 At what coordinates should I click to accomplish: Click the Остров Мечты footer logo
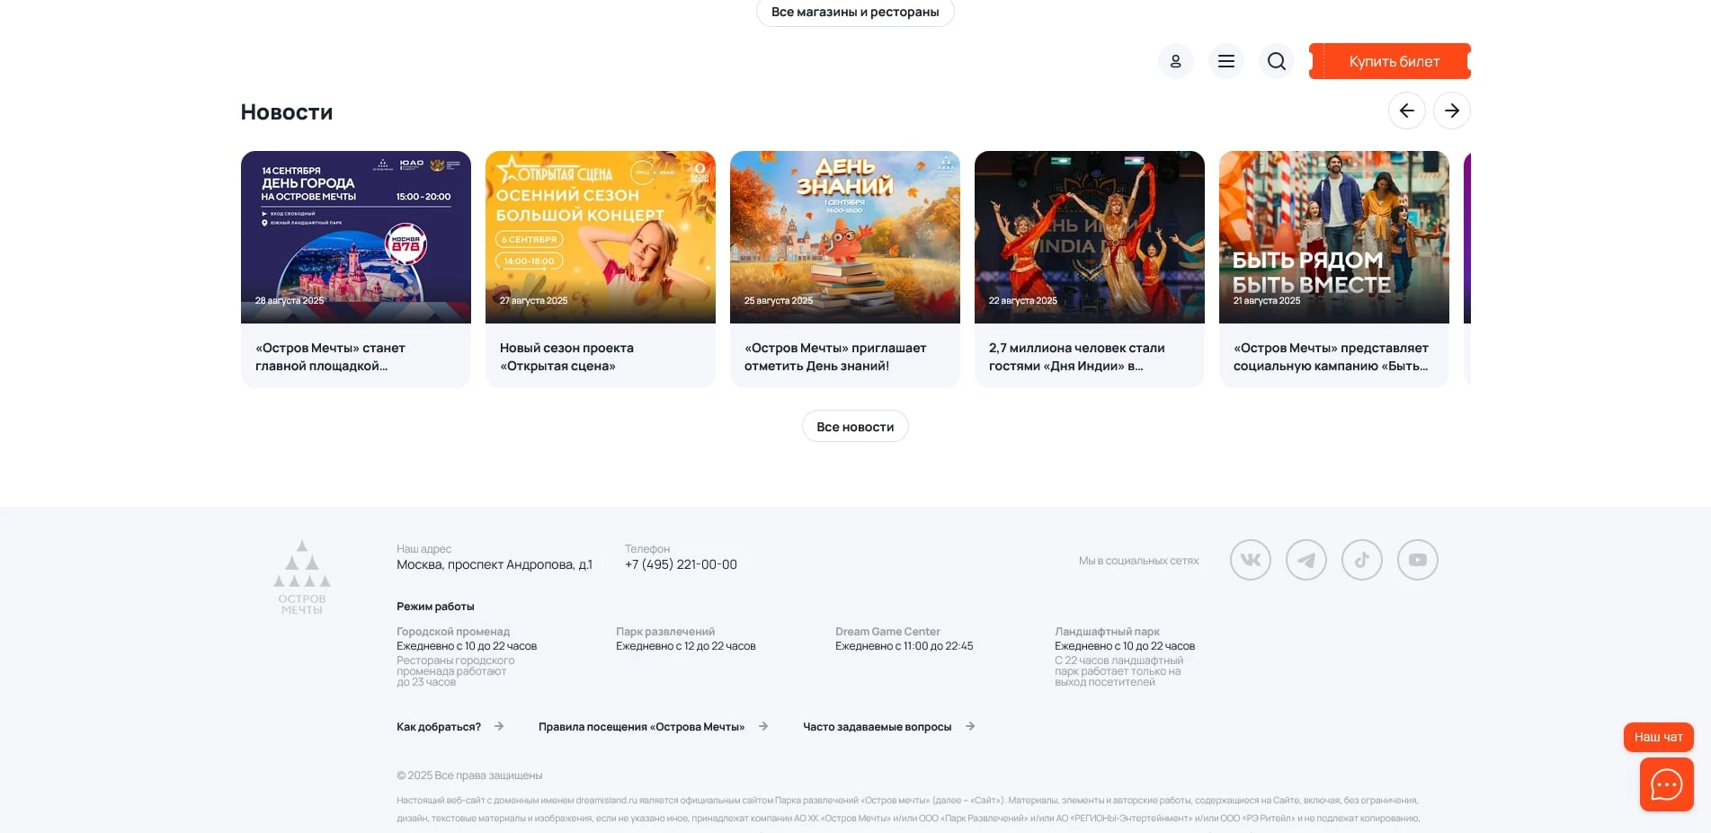click(x=301, y=573)
